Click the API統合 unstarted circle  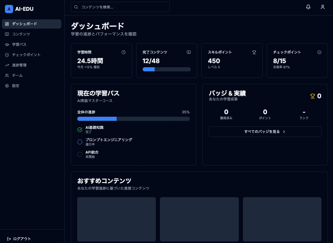point(80,154)
